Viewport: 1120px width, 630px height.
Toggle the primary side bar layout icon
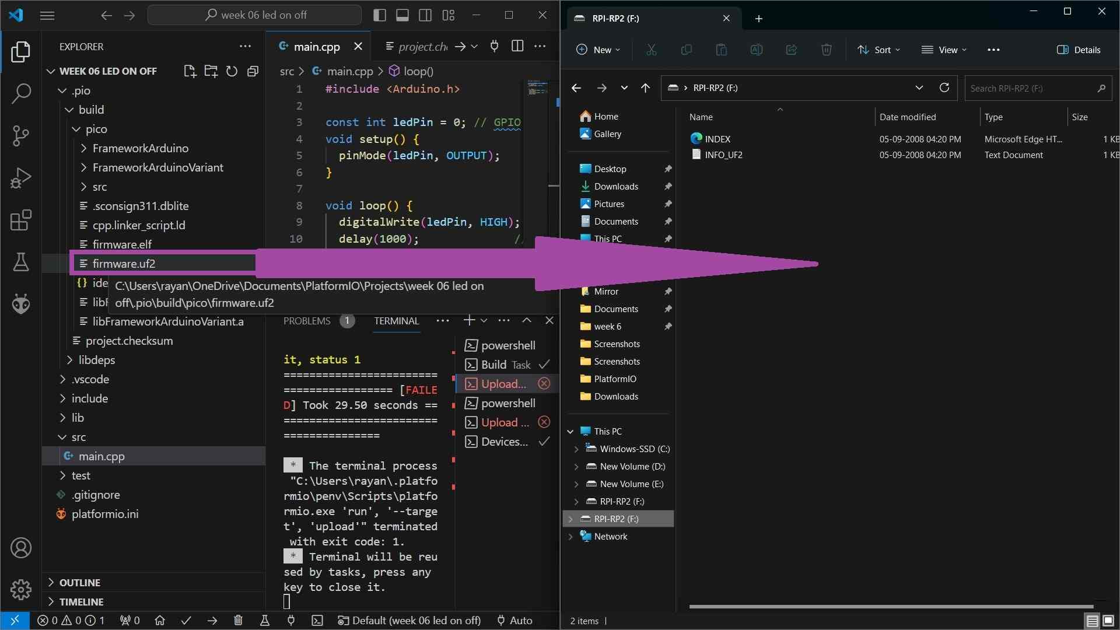pos(380,15)
